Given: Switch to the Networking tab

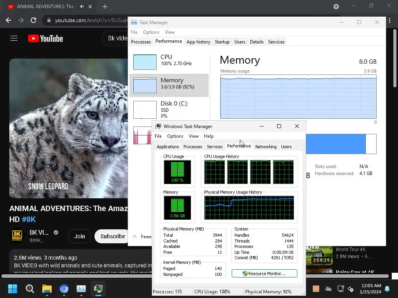Looking at the screenshot, I should 266,147.
